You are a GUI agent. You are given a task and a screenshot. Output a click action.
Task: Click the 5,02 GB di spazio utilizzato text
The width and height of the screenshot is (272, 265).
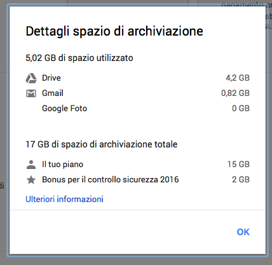point(79,58)
